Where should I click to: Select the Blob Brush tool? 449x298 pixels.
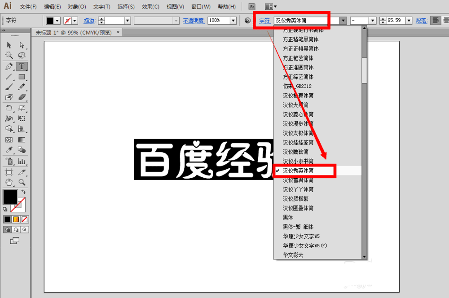[9, 97]
